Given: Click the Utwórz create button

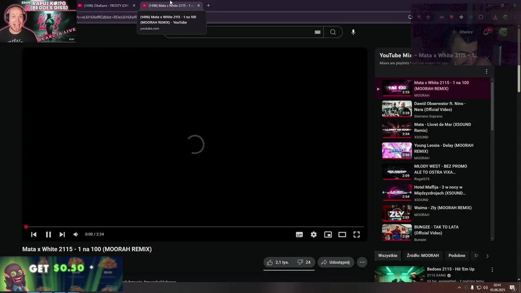Looking at the screenshot, I should pos(462,32).
